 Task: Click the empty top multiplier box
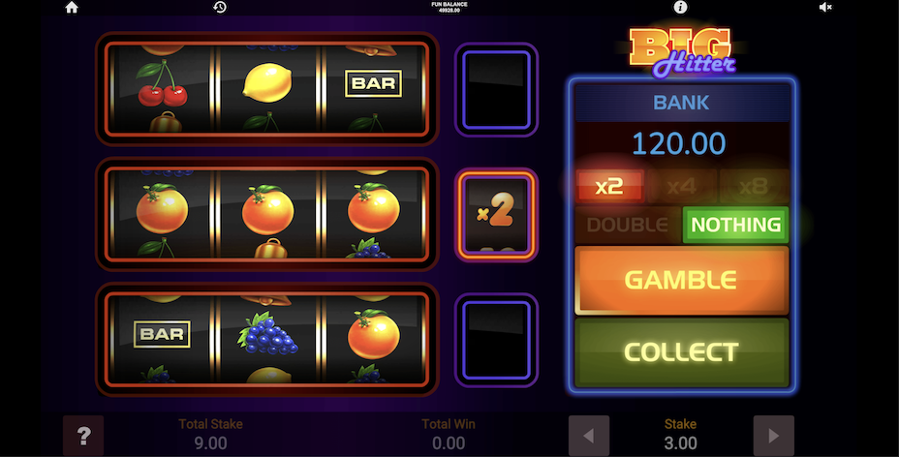tap(496, 89)
